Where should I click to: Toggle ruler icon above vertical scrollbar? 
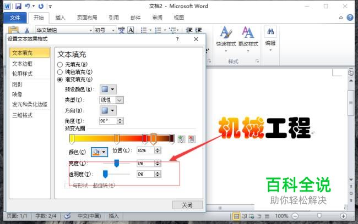(x=351, y=73)
